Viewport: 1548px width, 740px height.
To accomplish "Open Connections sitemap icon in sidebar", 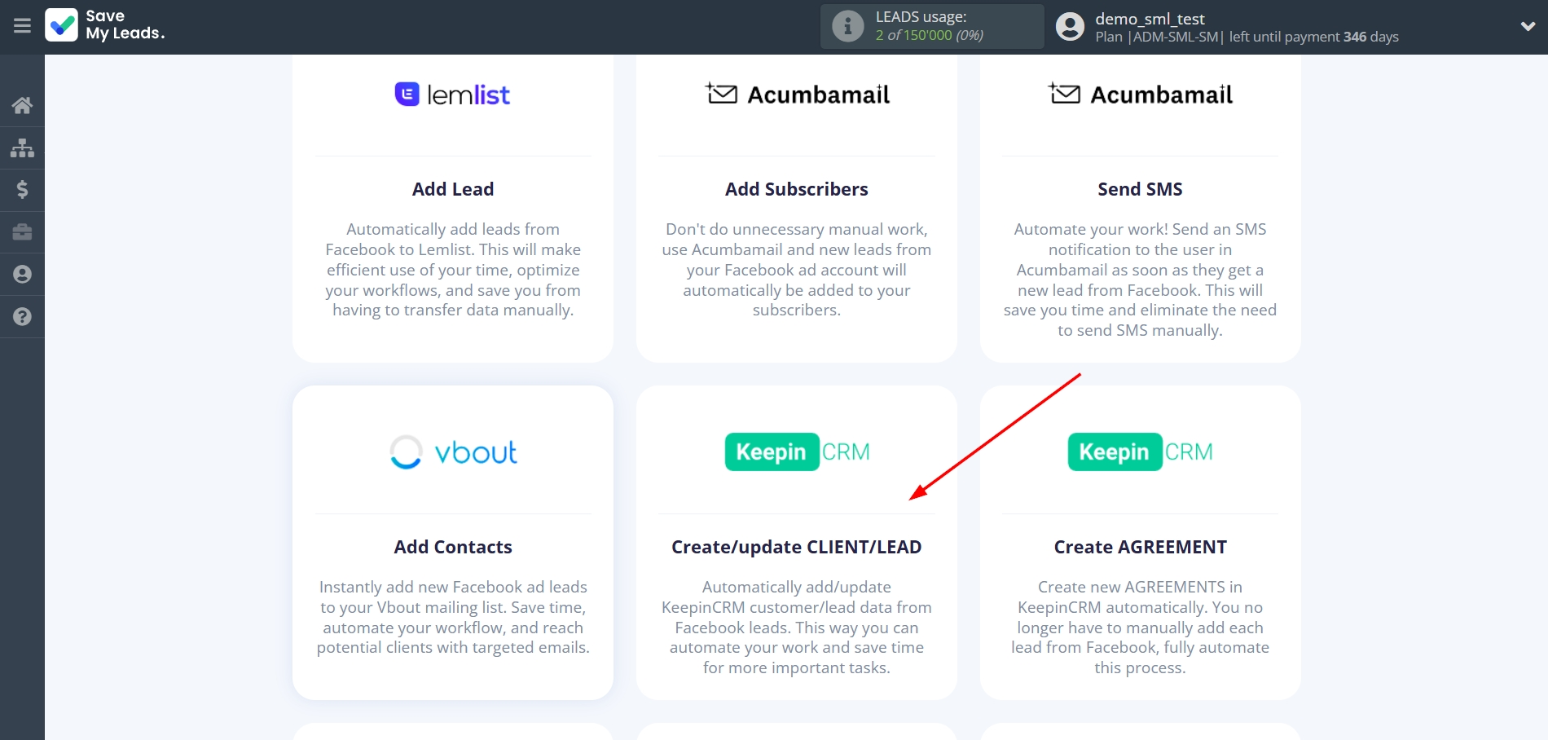I will point(22,148).
